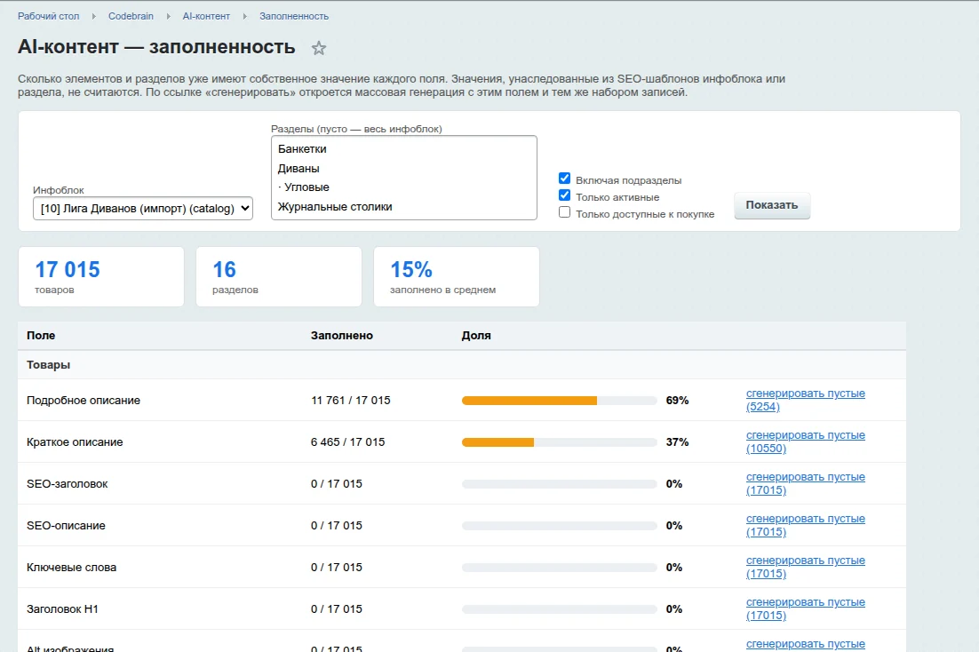Expand arrow after 'AI-контент' breadcrumb
The width and height of the screenshot is (979, 652).
[x=245, y=16]
